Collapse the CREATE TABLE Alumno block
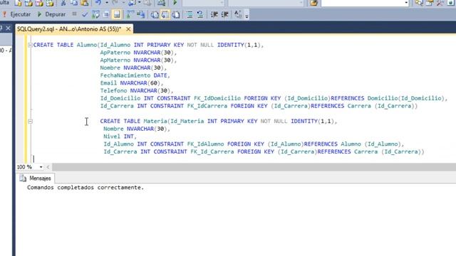The image size is (456, 256). (30, 45)
